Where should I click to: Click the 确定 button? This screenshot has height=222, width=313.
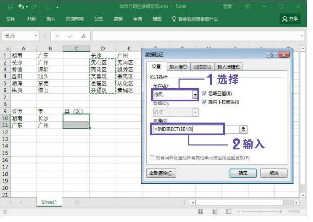coord(243,173)
